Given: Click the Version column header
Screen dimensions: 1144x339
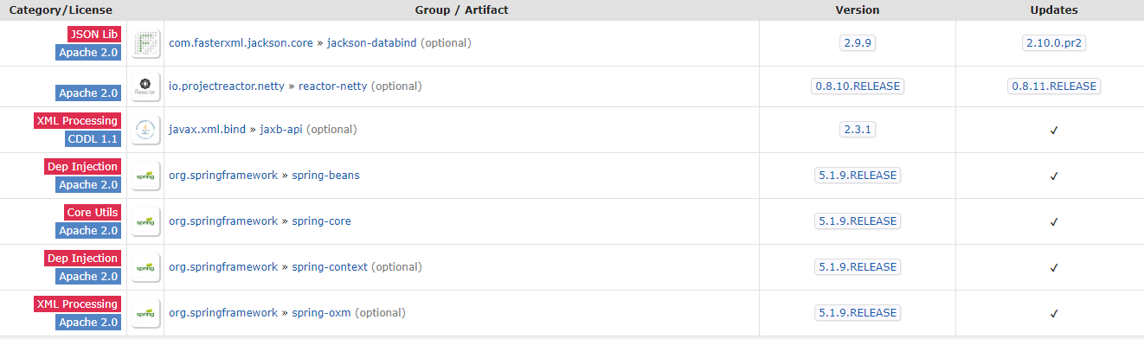Looking at the screenshot, I should tap(858, 10).
